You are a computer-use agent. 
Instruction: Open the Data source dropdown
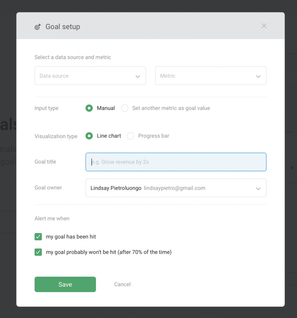[90, 76]
